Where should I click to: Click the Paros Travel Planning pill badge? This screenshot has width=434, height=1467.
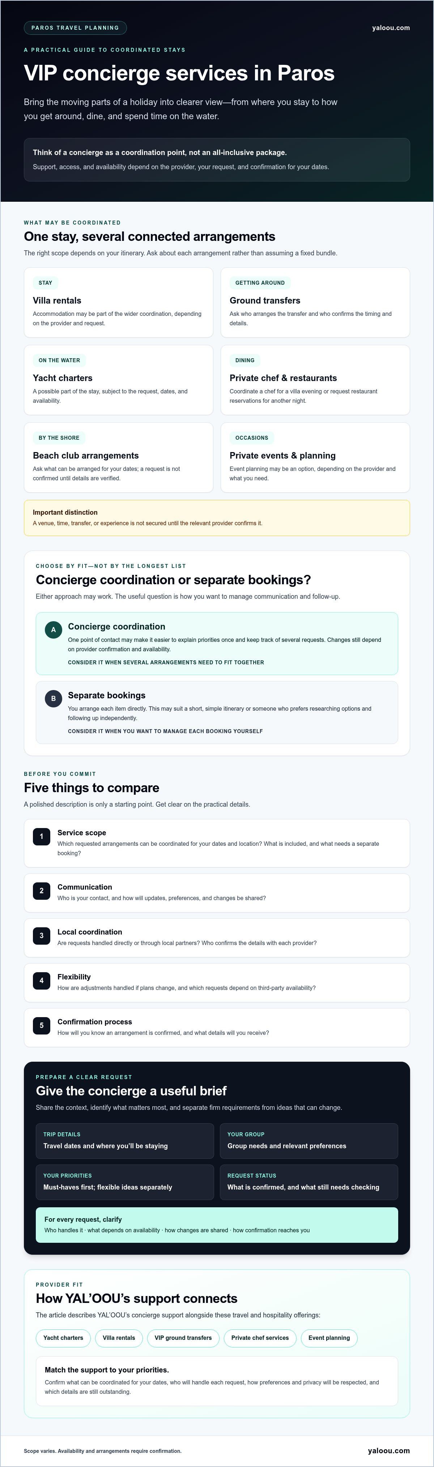75,28
